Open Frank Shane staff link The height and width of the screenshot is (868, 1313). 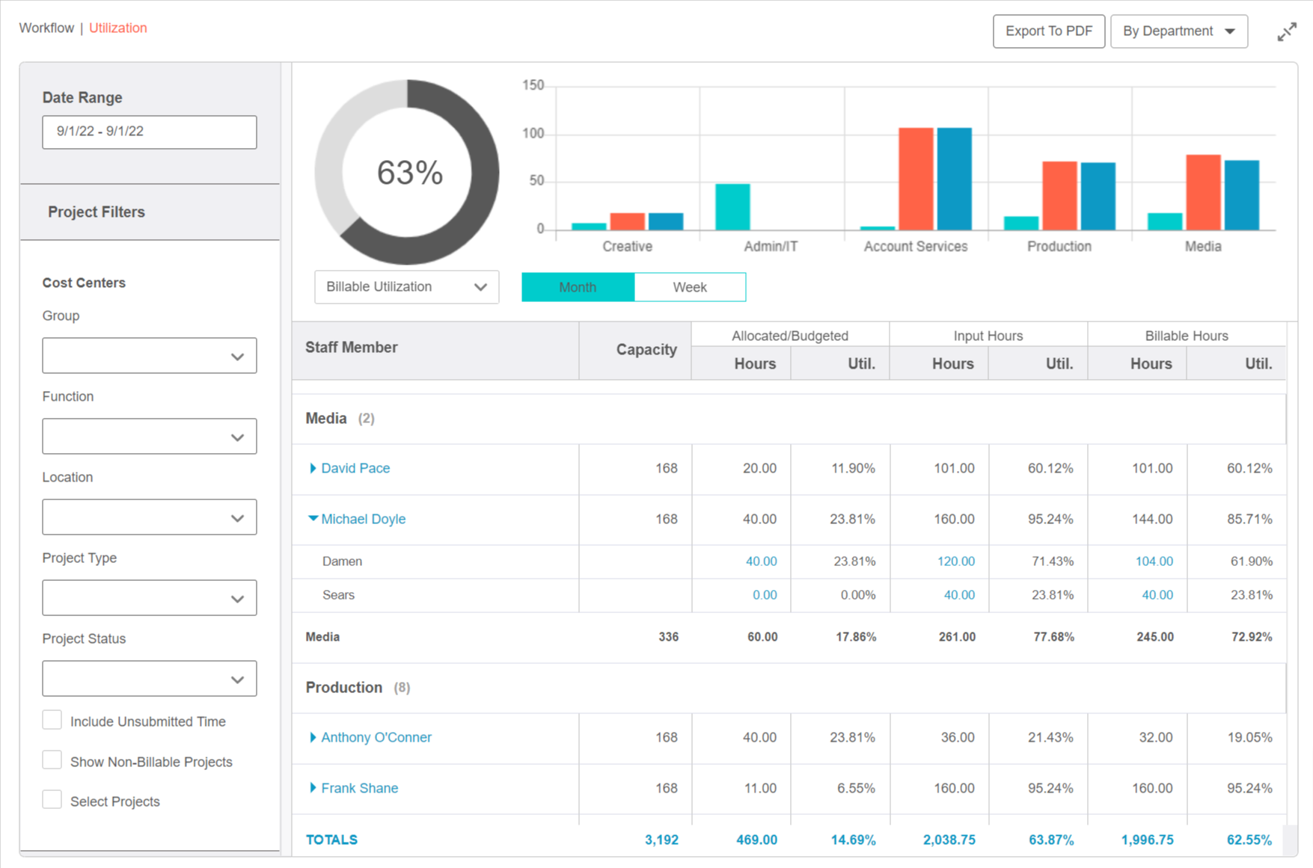pos(359,788)
